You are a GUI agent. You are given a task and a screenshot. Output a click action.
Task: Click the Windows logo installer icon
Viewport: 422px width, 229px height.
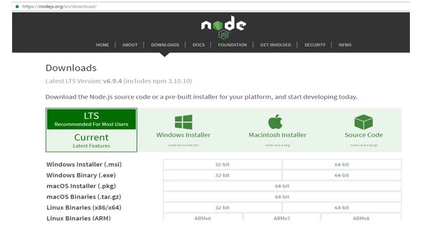click(184, 122)
